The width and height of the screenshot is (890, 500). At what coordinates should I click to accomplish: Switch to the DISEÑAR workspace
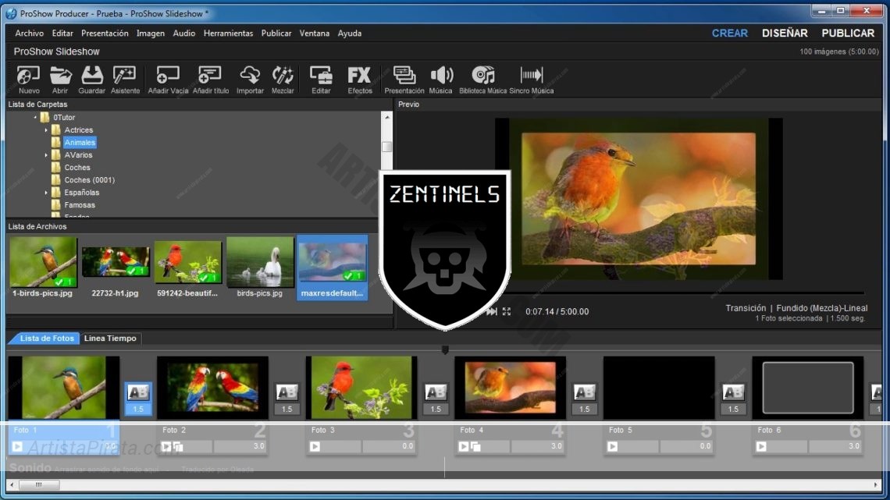(785, 34)
